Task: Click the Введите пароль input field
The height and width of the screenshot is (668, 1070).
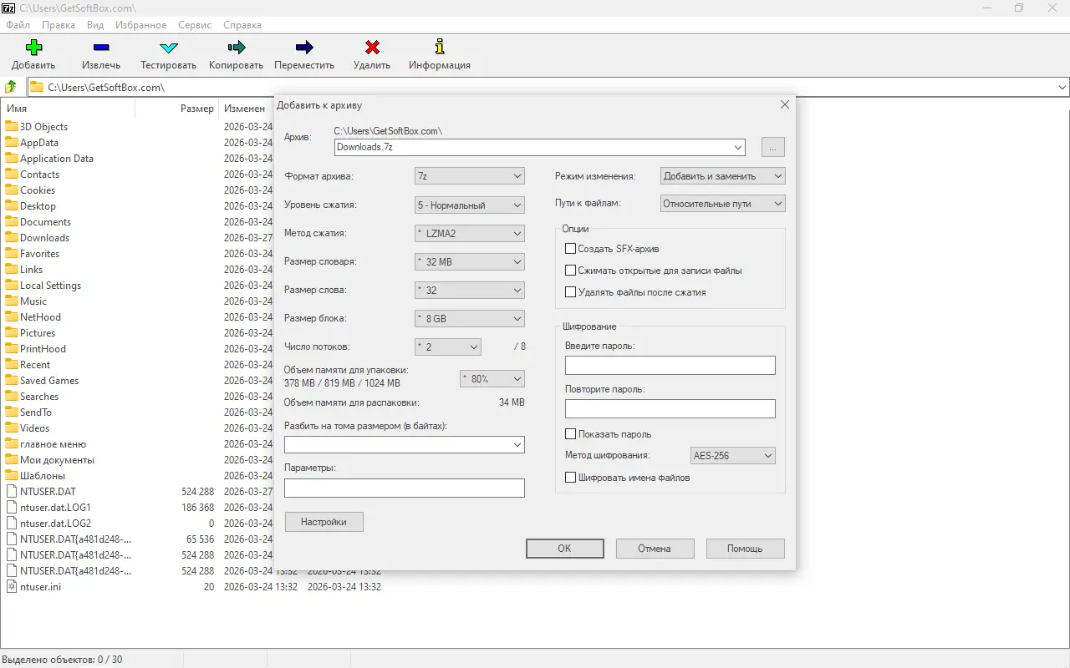Action: tap(670, 366)
